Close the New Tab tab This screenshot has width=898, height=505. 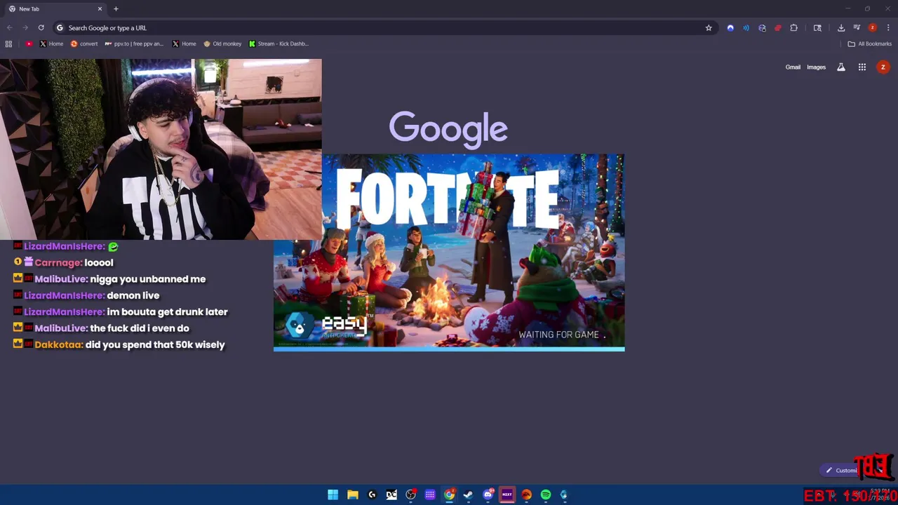(100, 9)
